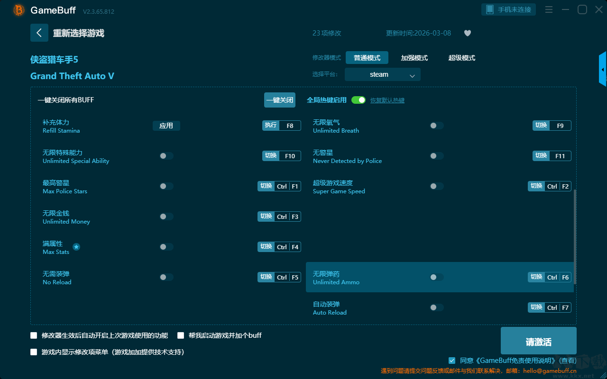Click the 请激活 activate button

539,342
